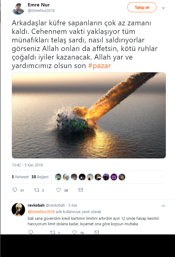Open ravkobah reply options chevron
The image size is (175, 257).
[163, 206]
